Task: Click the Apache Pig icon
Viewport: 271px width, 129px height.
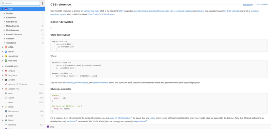Action: pos(6,89)
